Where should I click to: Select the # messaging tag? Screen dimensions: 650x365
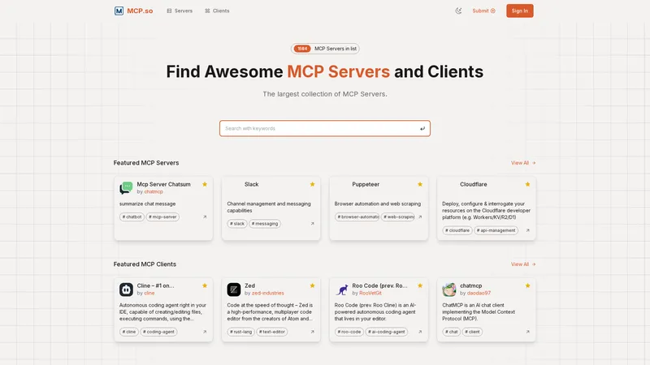[x=265, y=224]
